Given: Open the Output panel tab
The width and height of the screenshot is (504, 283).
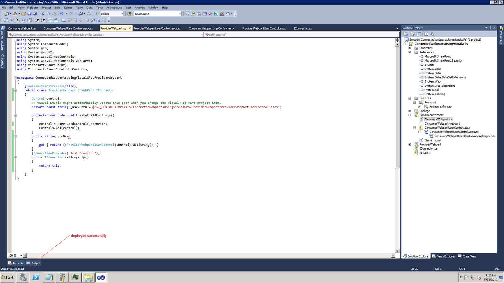Looking at the screenshot, I should pyautogui.click(x=33, y=263).
